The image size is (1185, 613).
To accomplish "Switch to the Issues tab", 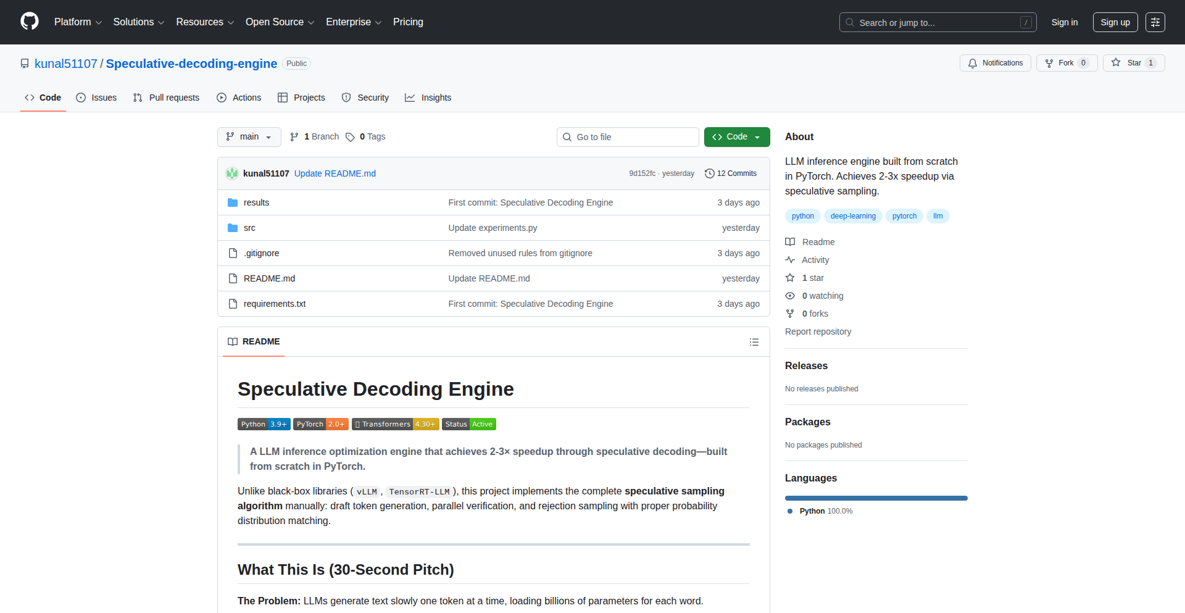I will pos(96,98).
